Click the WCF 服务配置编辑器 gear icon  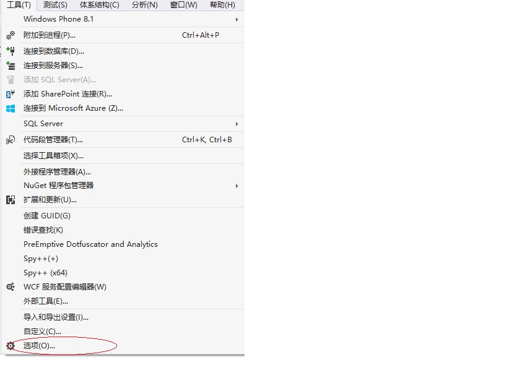(11, 287)
